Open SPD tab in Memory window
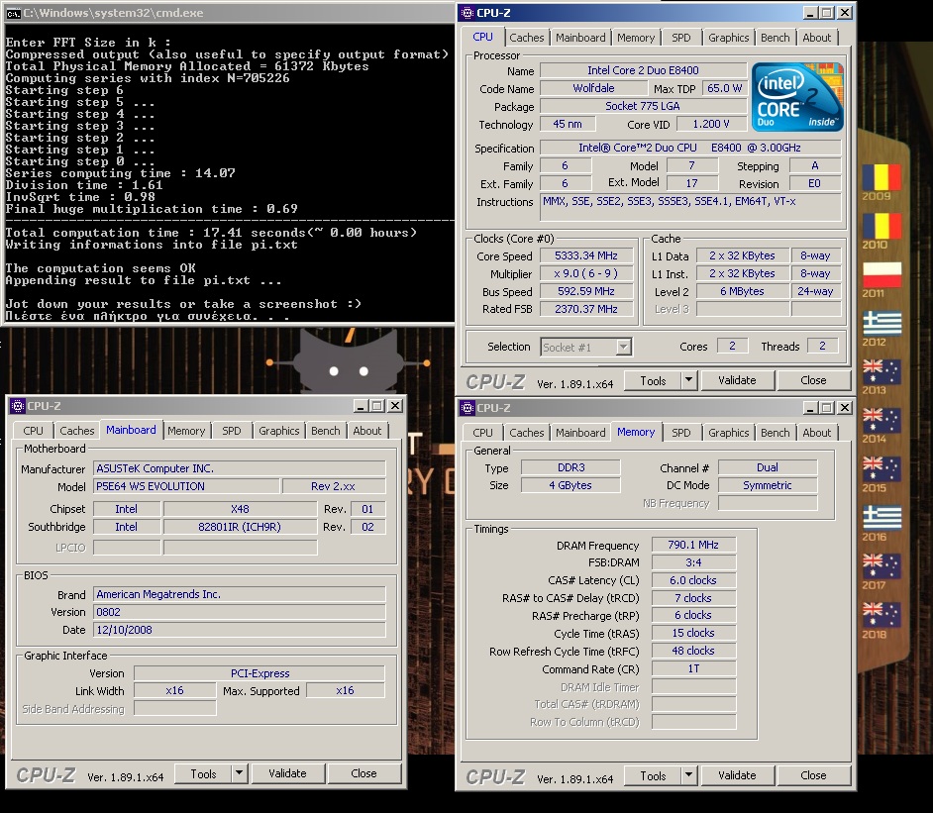The height and width of the screenshot is (813, 933). 681,433
